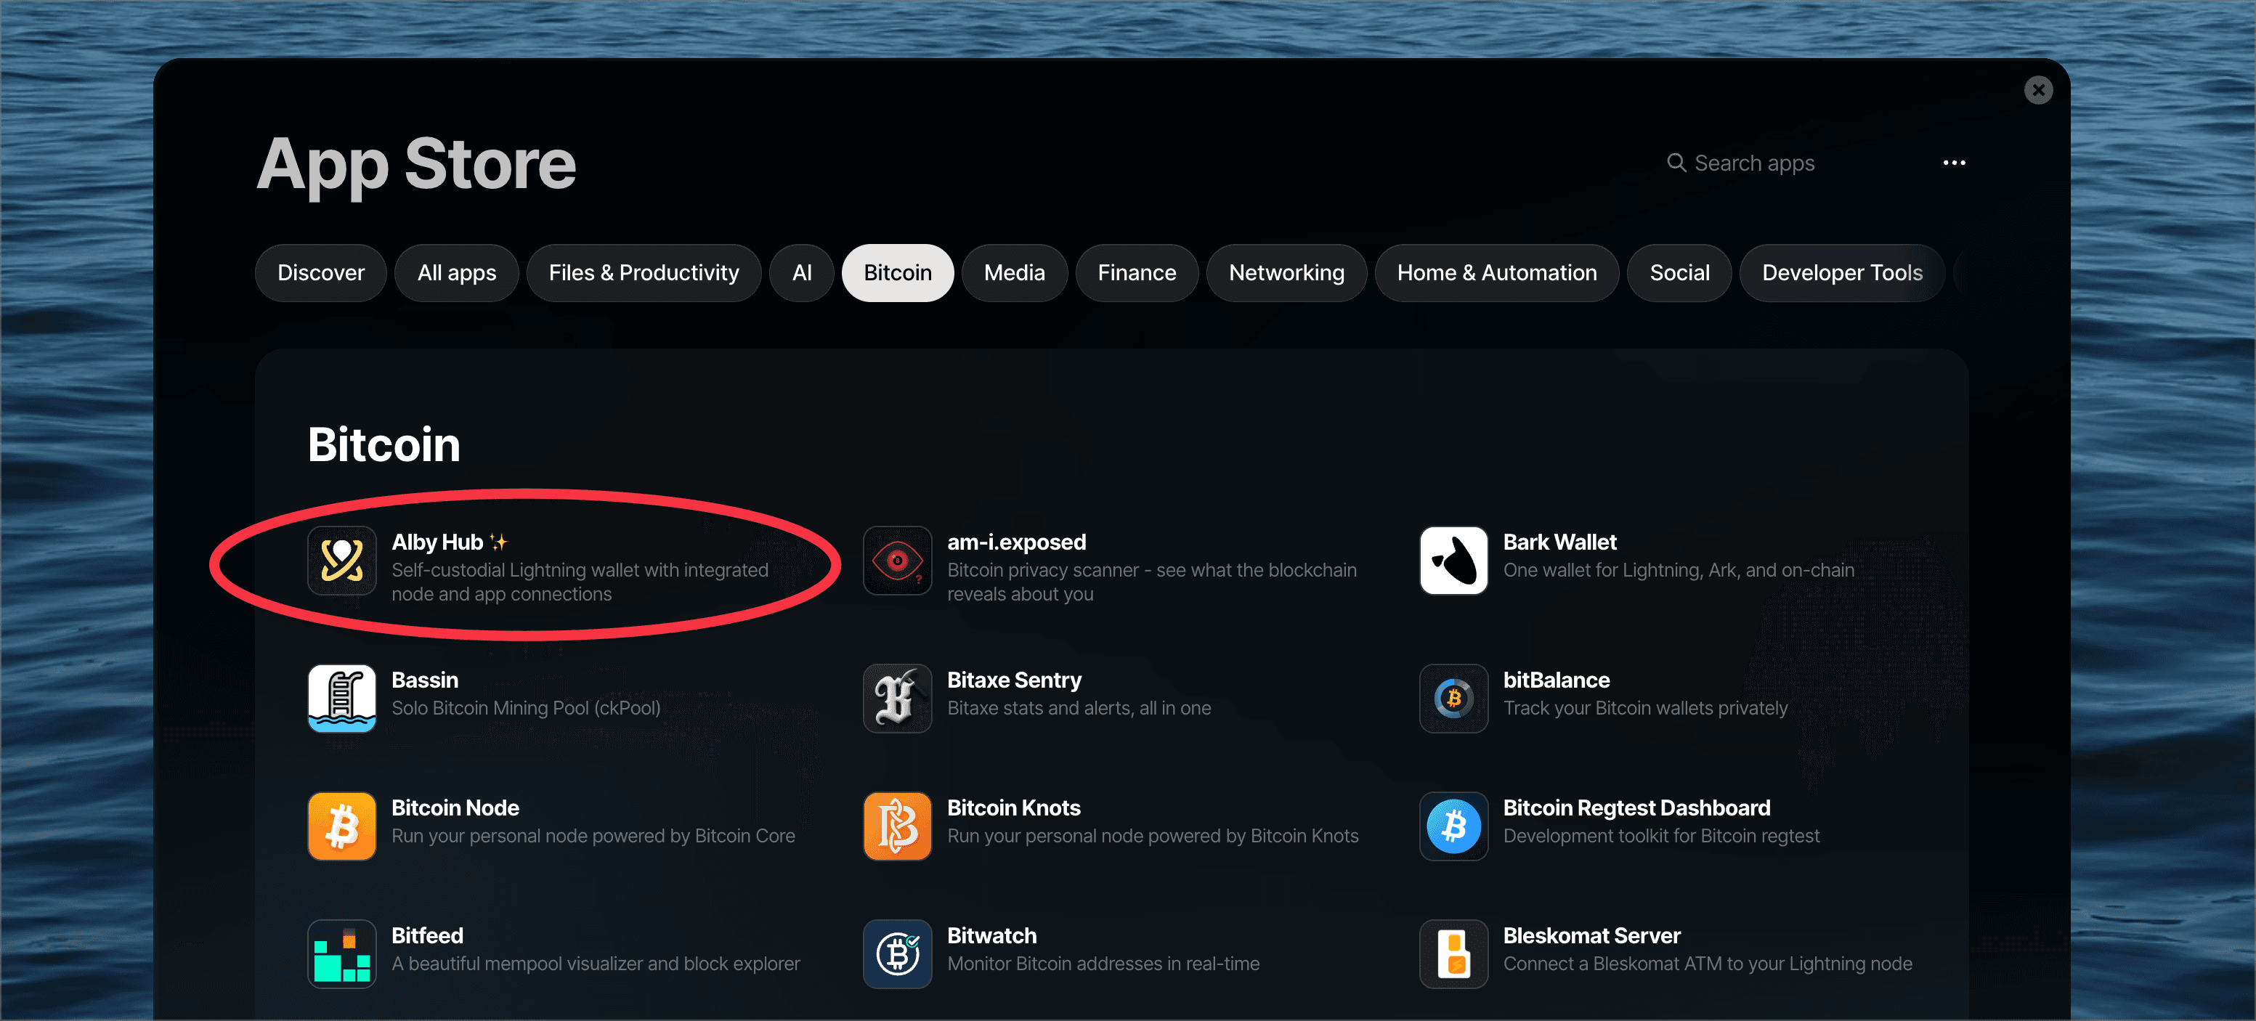Screen dimensions: 2256x1021
Task: Click 'Run your personal node powered by Bitcoin Knots'
Action: 1153,835
